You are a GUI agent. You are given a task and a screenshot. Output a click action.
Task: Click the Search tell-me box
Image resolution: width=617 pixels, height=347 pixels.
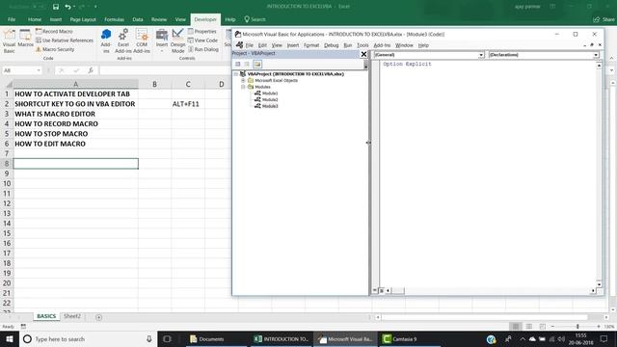255,19
